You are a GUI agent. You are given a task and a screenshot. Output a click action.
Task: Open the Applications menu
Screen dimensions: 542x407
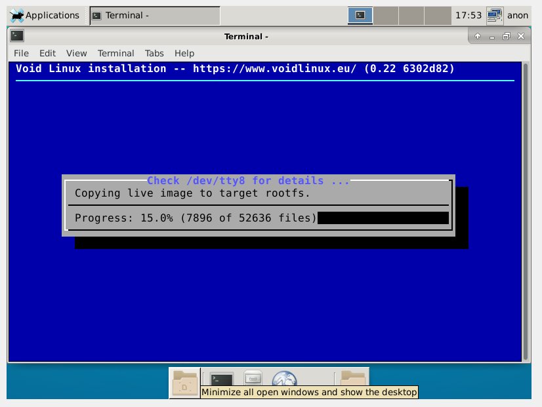(45, 16)
